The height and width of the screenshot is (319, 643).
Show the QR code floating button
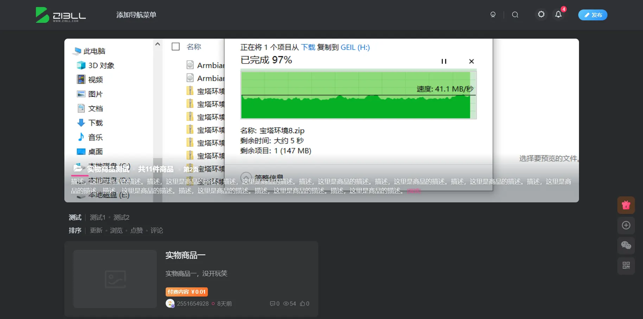tap(626, 265)
